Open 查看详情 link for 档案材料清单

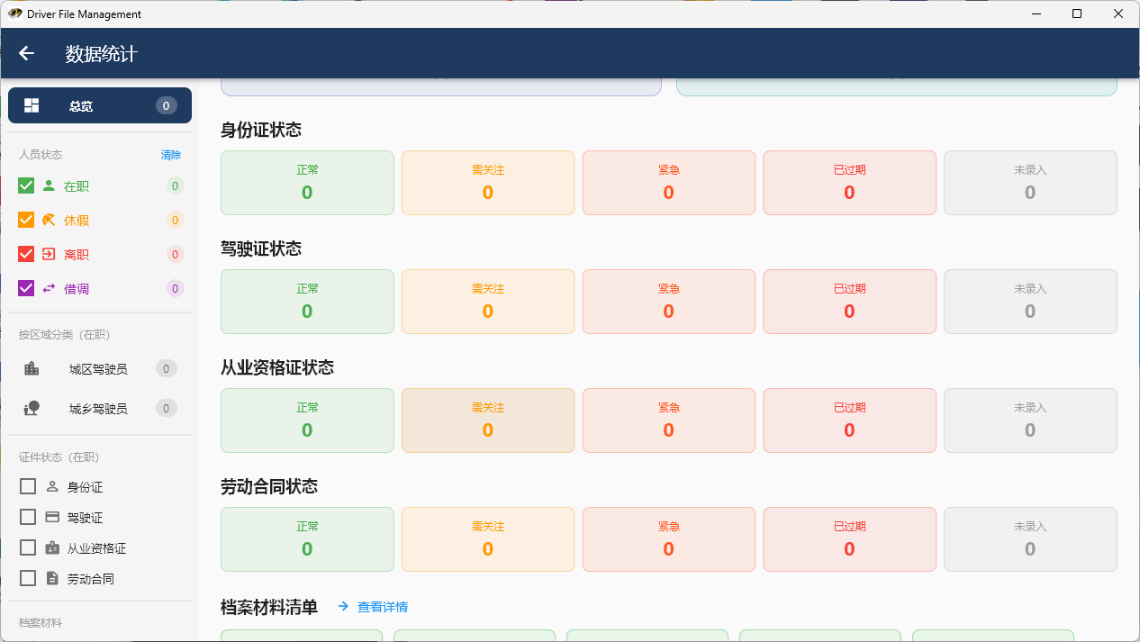point(373,607)
